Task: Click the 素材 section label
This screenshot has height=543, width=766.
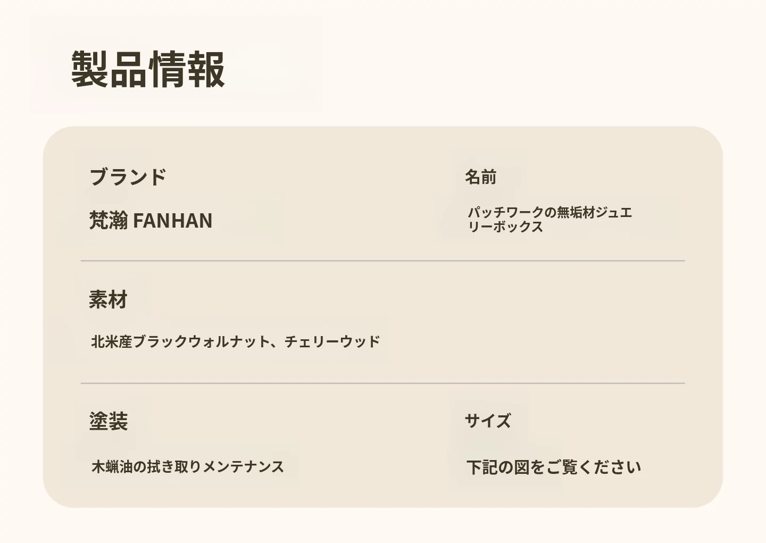Action: 108,300
